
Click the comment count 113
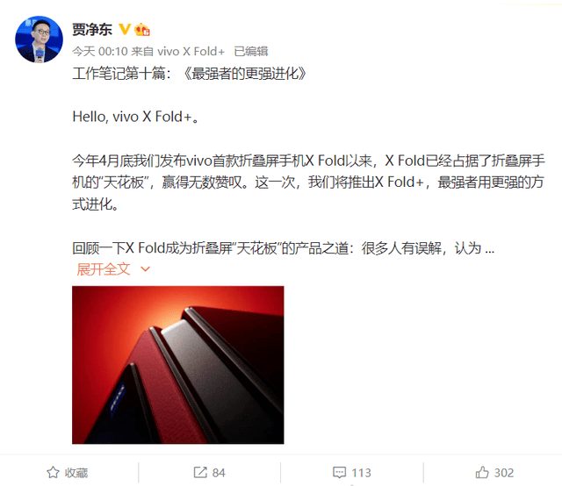click(x=361, y=473)
